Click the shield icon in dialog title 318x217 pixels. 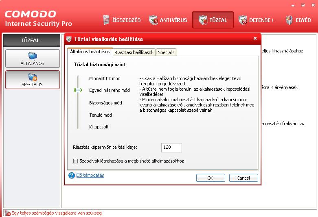(x=69, y=39)
